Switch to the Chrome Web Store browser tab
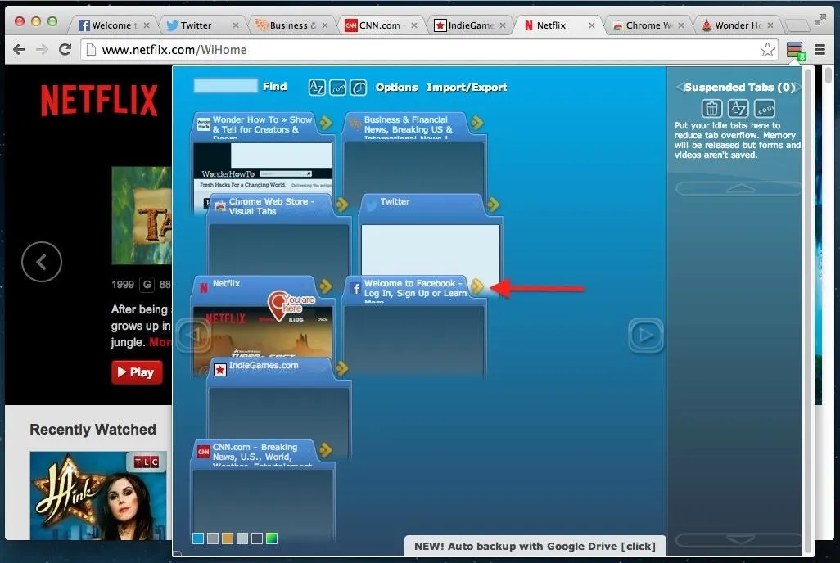Image resolution: width=840 pixels, height=563 pixels. tap(648, 25)
